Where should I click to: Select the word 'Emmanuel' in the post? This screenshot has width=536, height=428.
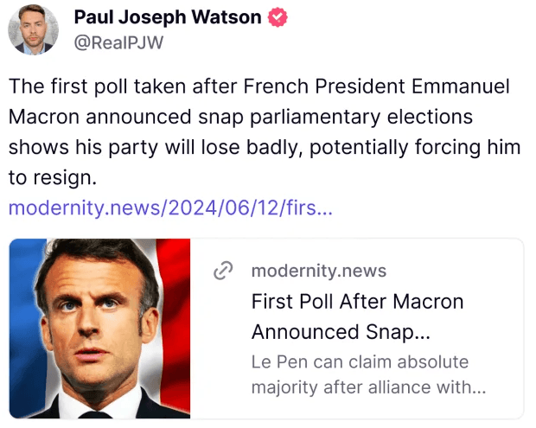(461, 86)
